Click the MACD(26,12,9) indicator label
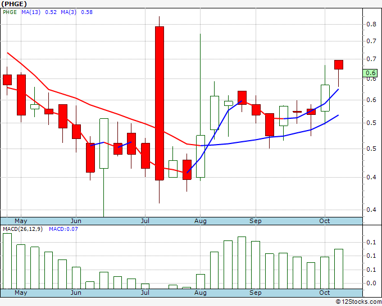Image resolution: width=382 pixels, height=306 pixels. coord(22,229)
